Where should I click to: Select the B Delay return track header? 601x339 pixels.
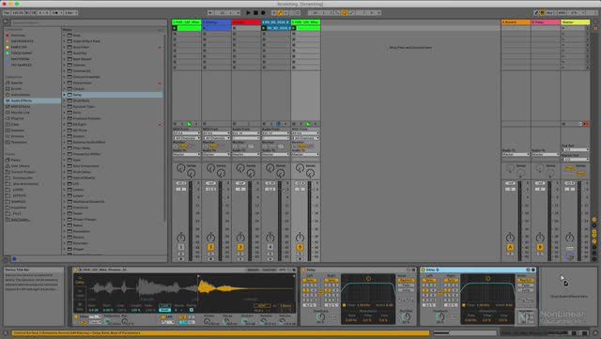[546, 23]
